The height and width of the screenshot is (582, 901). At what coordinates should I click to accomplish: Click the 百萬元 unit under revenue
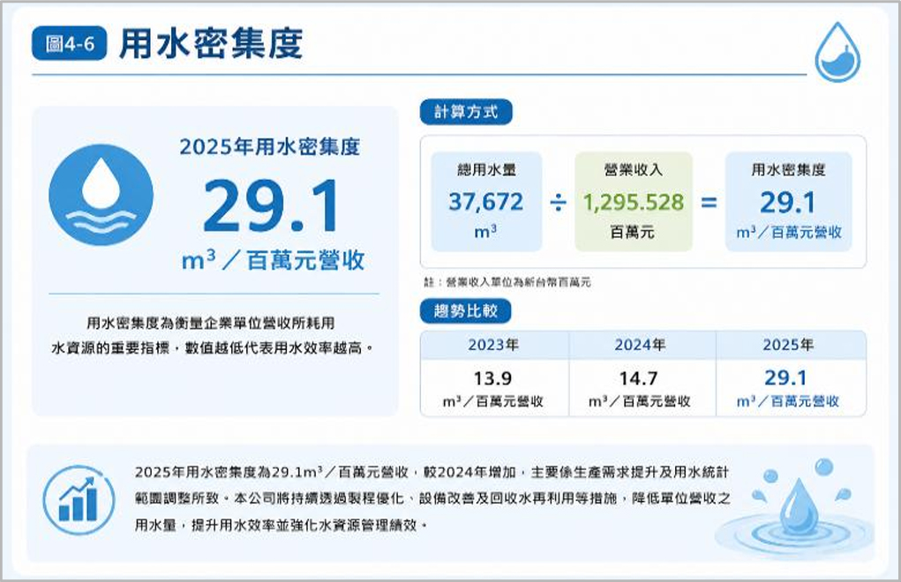tap(633, 232)
